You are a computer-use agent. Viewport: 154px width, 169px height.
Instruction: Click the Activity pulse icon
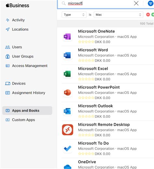(x=7, y=20)
